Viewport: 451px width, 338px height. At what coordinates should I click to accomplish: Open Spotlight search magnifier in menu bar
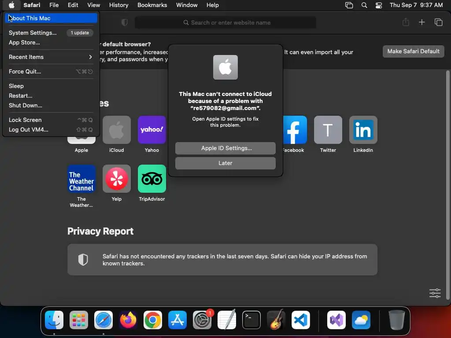tap(364, 5)
